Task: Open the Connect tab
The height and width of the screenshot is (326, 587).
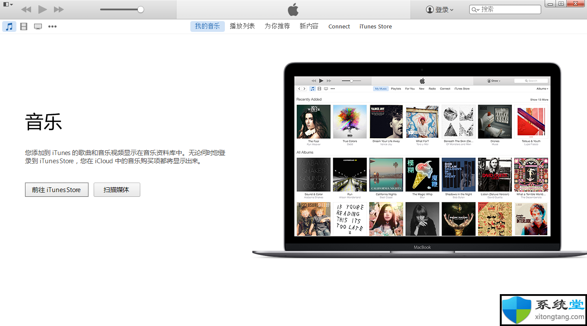Action: (x=339, y=26)
